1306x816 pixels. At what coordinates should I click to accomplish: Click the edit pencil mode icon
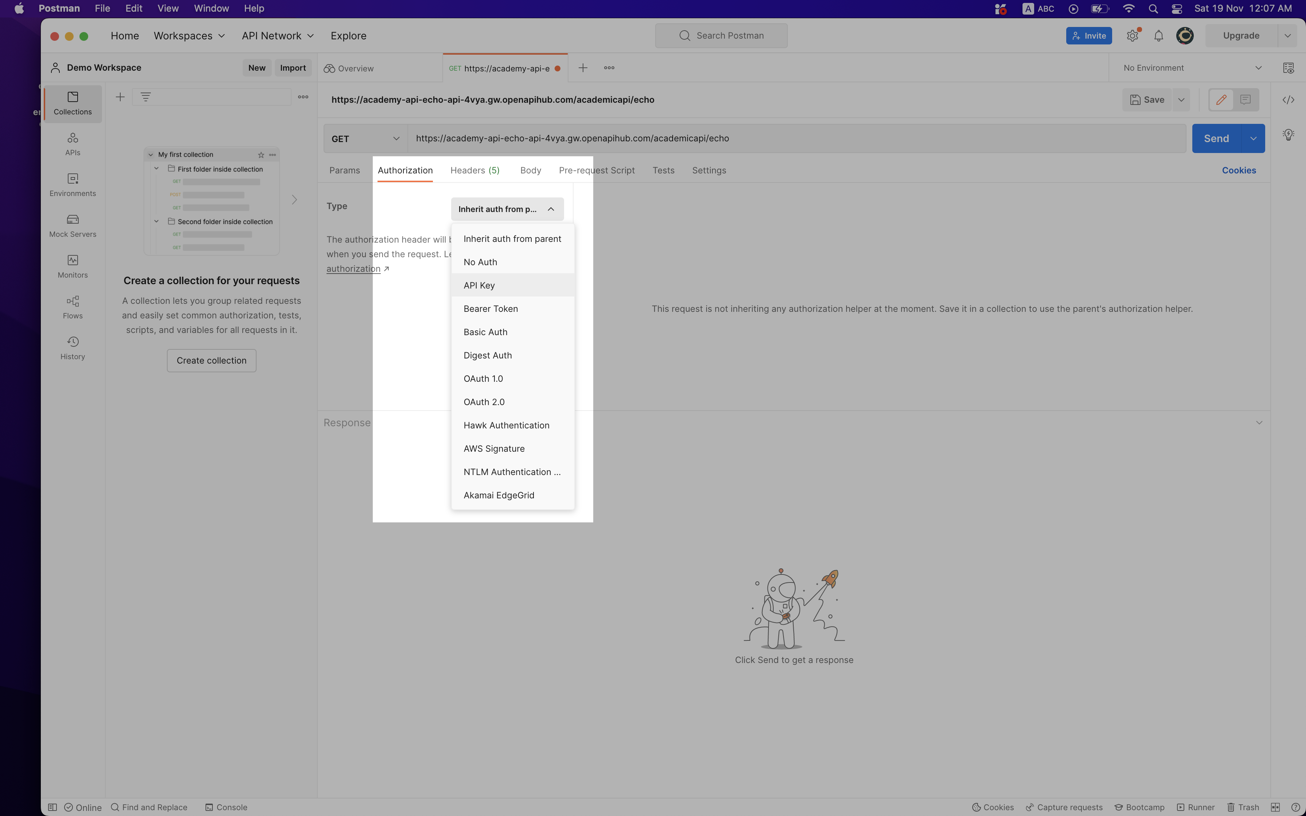coord(1221,100)
